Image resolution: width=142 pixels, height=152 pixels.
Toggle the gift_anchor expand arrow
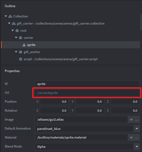tap(16, 52)
